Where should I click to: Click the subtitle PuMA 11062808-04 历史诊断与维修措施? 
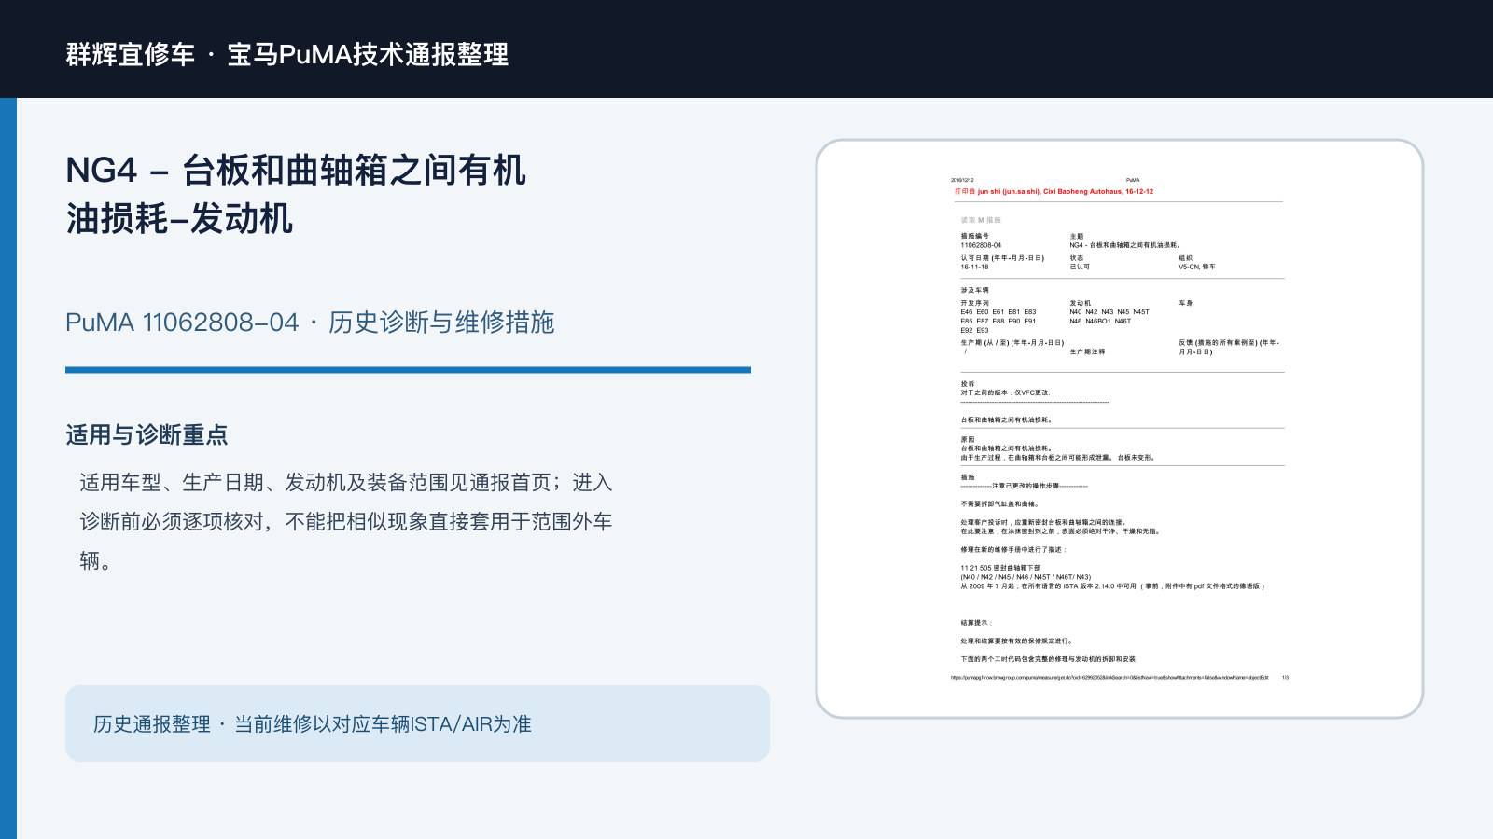(310, 323)
